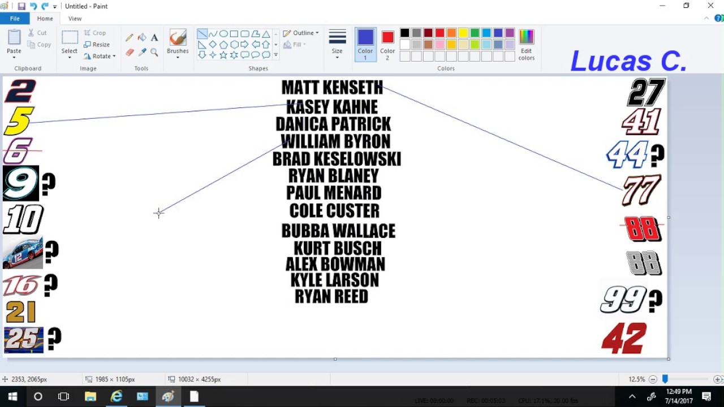Collapse the ribbon with the chevron
724x407 pixels.
point(706,19)
